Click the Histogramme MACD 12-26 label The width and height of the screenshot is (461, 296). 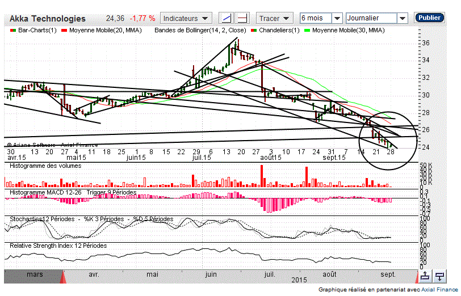[45, 192]
